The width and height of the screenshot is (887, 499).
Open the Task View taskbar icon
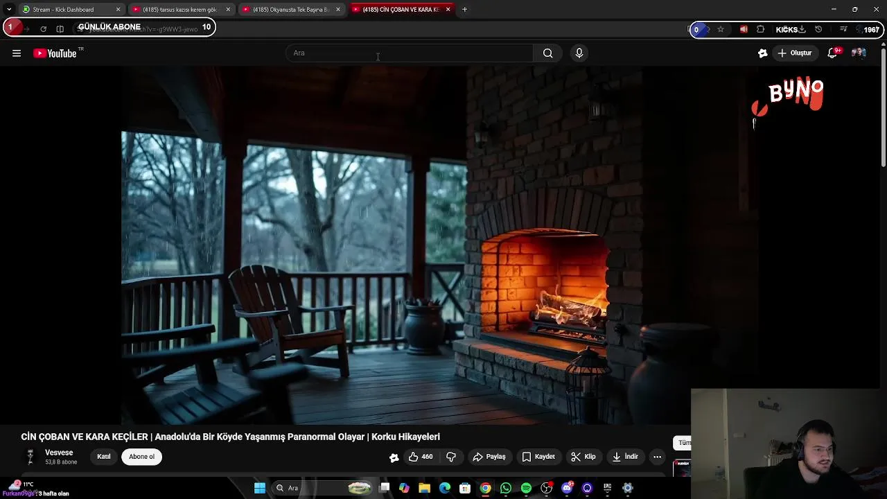tap(385, 488)
